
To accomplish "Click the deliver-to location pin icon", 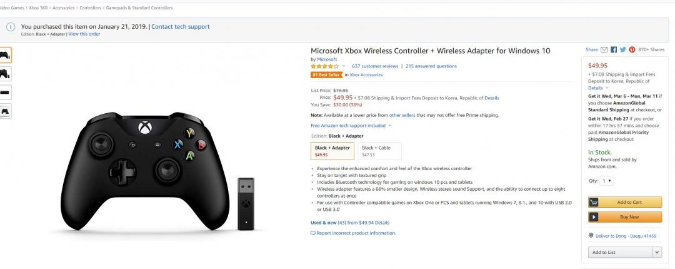I will pyautogui.click(x=591, y=235).
